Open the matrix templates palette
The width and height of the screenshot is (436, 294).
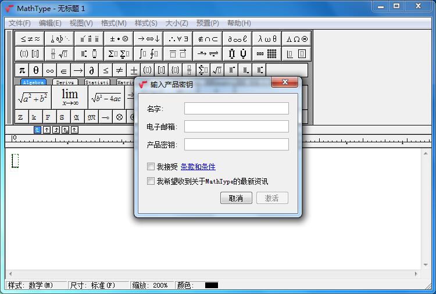[x=267, y=53]
